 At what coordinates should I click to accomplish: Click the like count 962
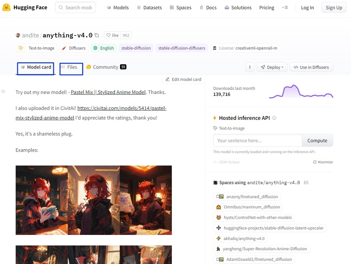coord(126,35)
